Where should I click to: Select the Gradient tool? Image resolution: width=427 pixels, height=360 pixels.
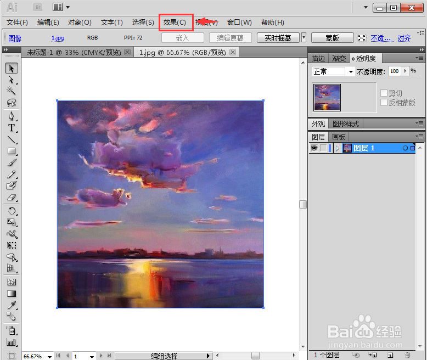(x=12, y=294)
